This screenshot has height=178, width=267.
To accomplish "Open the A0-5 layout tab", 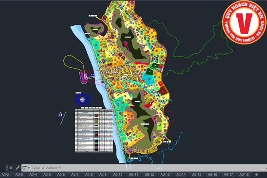I will pyautogui.click(x=47, y=175).
